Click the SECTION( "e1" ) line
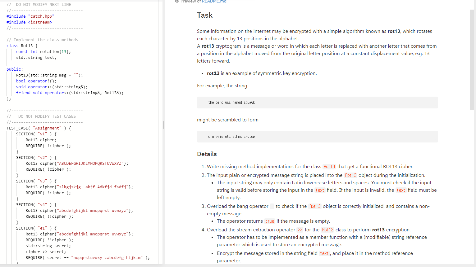The height and width of the screenshot is (267, 476). tap(36, 228)
